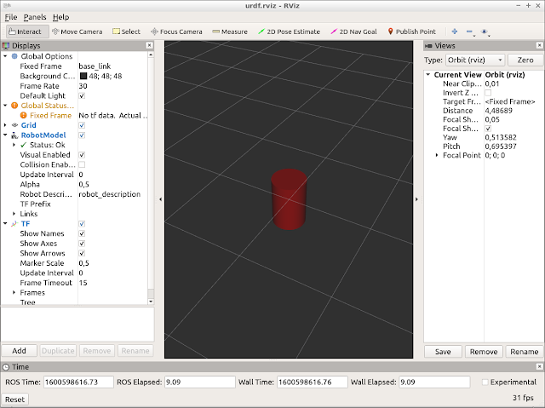The width and height of the screenshot is (545, 408).
Task: Collapse the TF display node
Action: coord(5,224)
